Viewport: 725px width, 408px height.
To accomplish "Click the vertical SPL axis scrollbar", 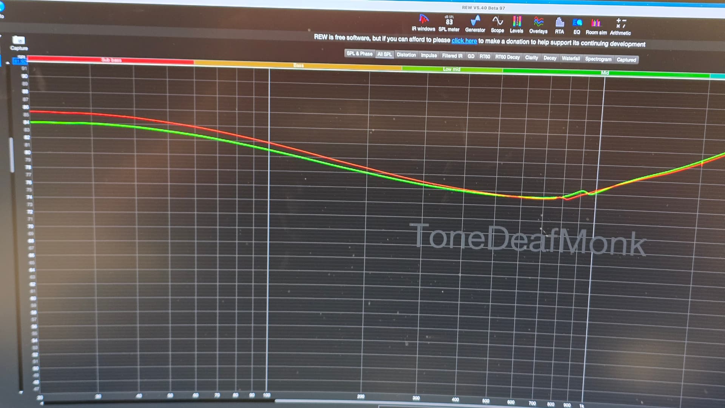I will pyautogui.click(x=12, y=155).
